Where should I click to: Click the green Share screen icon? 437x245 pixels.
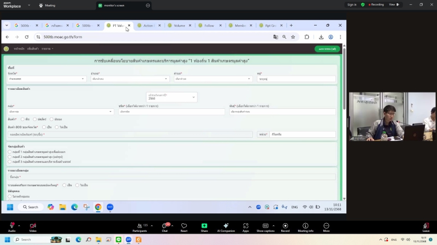click(204, 225)
